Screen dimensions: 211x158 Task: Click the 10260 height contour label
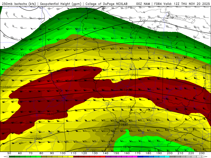pos(23,40)
